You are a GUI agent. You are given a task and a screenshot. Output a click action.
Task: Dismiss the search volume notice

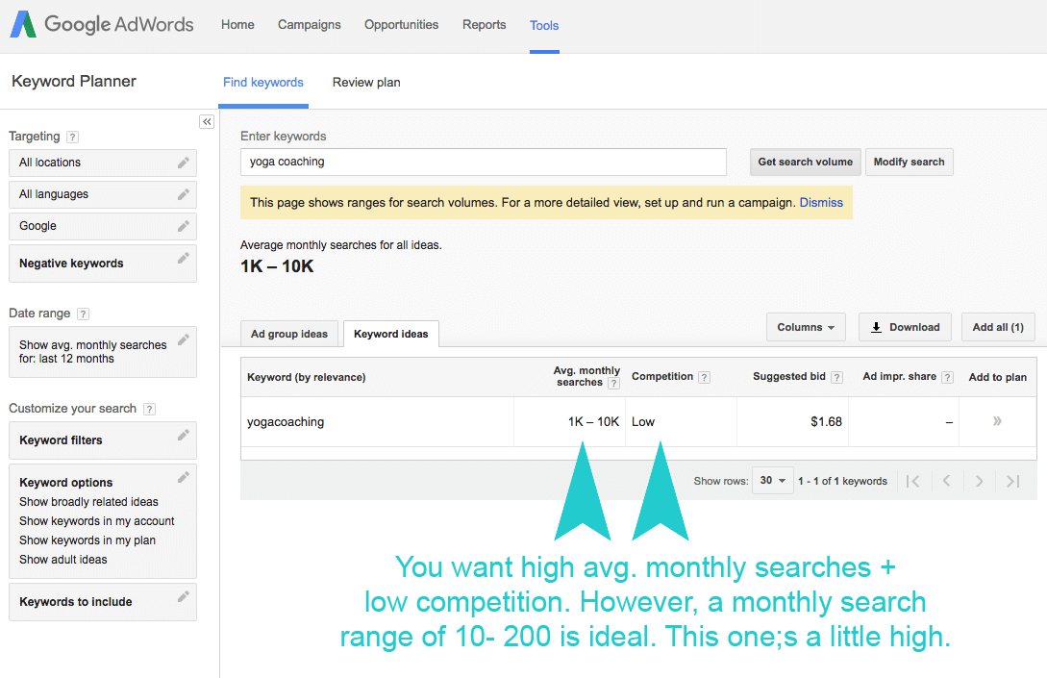821,202
